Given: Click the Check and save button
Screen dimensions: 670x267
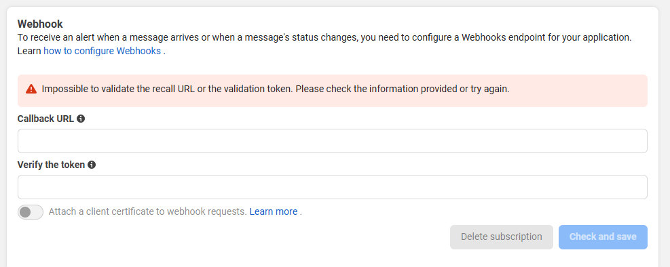Looking at the screenshot, I should click(x=603, y=237).
